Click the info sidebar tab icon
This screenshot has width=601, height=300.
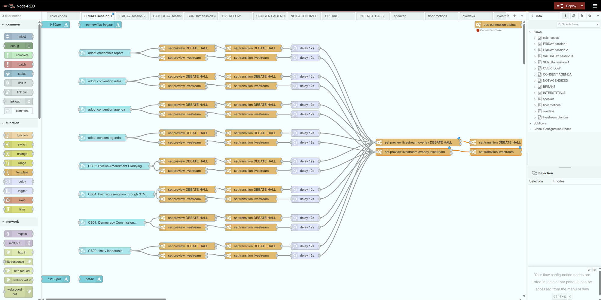pos(566,16)
